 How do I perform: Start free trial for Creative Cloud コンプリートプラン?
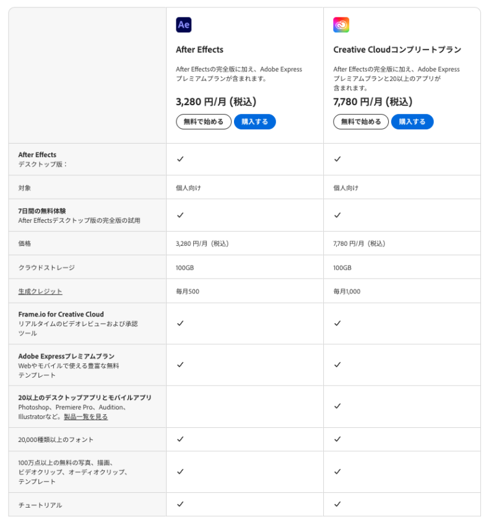coord(361,122)
